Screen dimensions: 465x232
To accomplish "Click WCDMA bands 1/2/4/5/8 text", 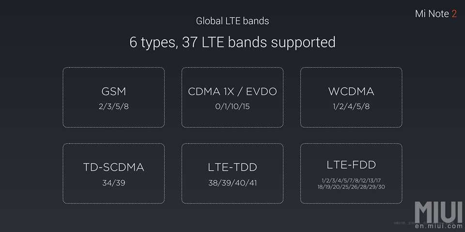I will [x=351, y=106].
